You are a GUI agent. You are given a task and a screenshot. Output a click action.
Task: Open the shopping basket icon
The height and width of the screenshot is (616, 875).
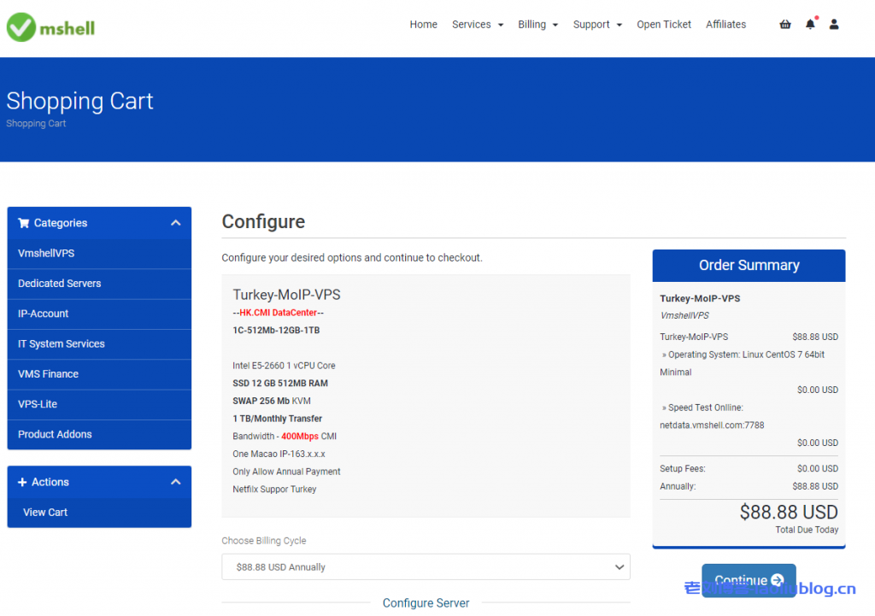coord(784,25)
